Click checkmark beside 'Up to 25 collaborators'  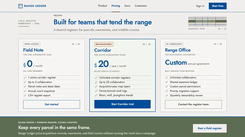(96, 82)
